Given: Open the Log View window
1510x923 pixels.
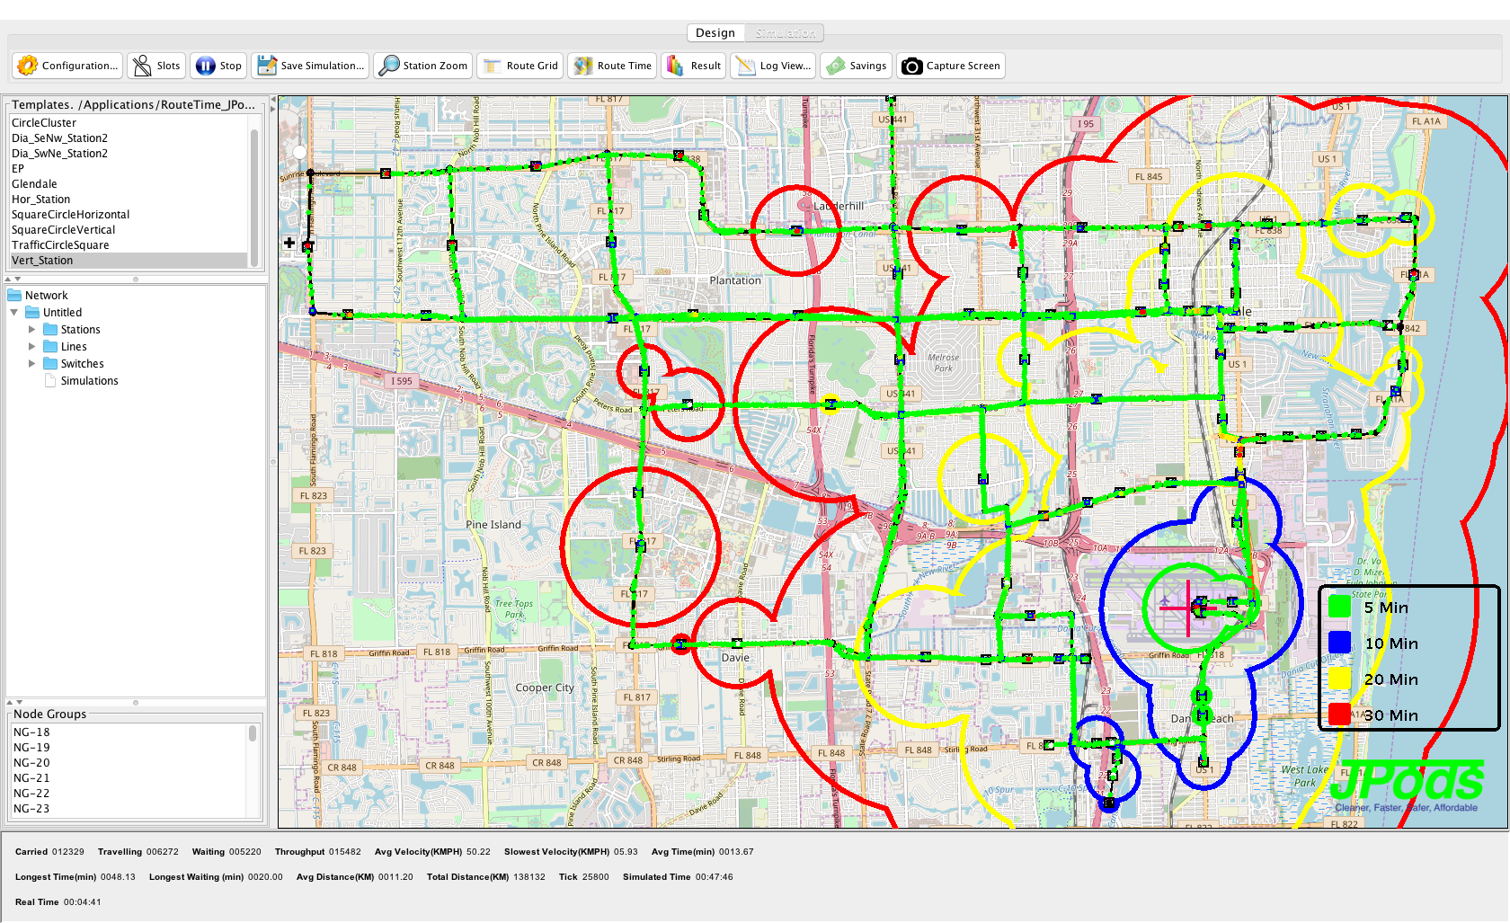Looking at the screenshot, I should (773, 66).
